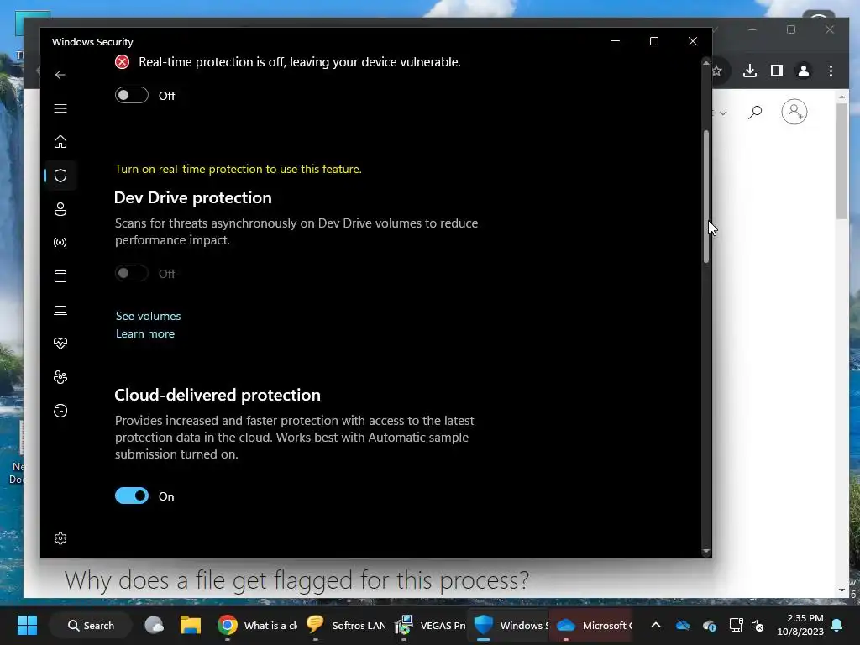860x645 pixels.
Task: Open Settings gear in Windows Security sidebar
Action: tap(60, 538)
